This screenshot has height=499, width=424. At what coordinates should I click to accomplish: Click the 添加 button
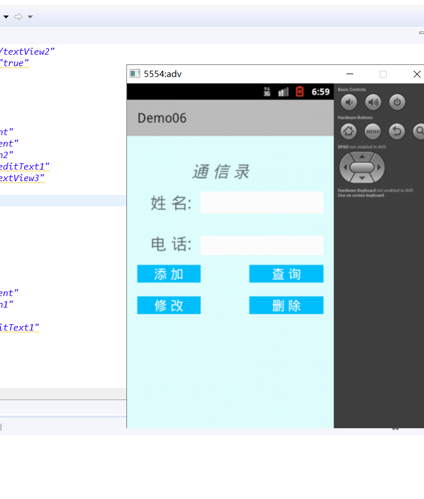click(x=169, y=274)
